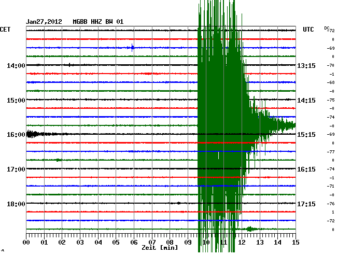The height and width of the screenshot is (256, 337).
Task: Select the 18:00 CET time label
Action: (16, 204)
